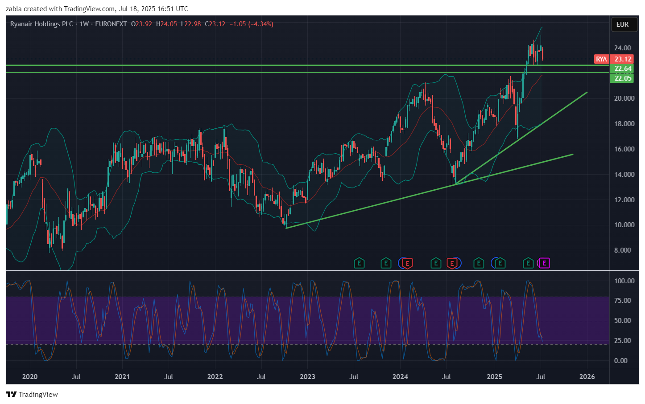Image resolution: width=645 pixels, height=404 pixels.
Task: Click the close value C23.12
Action: pos(215,24)
